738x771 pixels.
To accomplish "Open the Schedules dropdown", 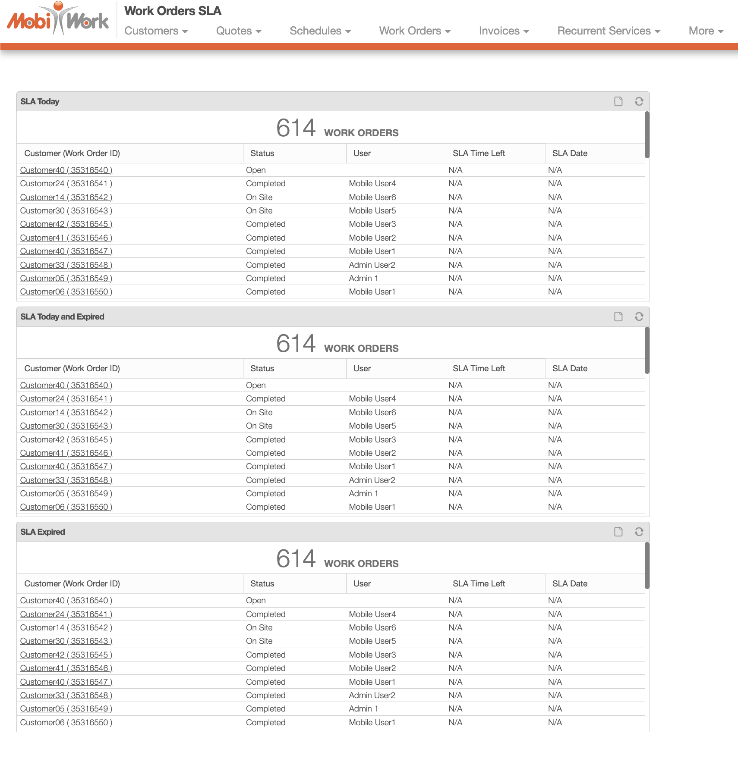I will pos(320,31).
